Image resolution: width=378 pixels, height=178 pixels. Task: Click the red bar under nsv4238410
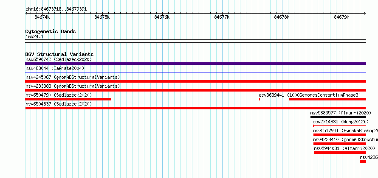tap(340, 144)
